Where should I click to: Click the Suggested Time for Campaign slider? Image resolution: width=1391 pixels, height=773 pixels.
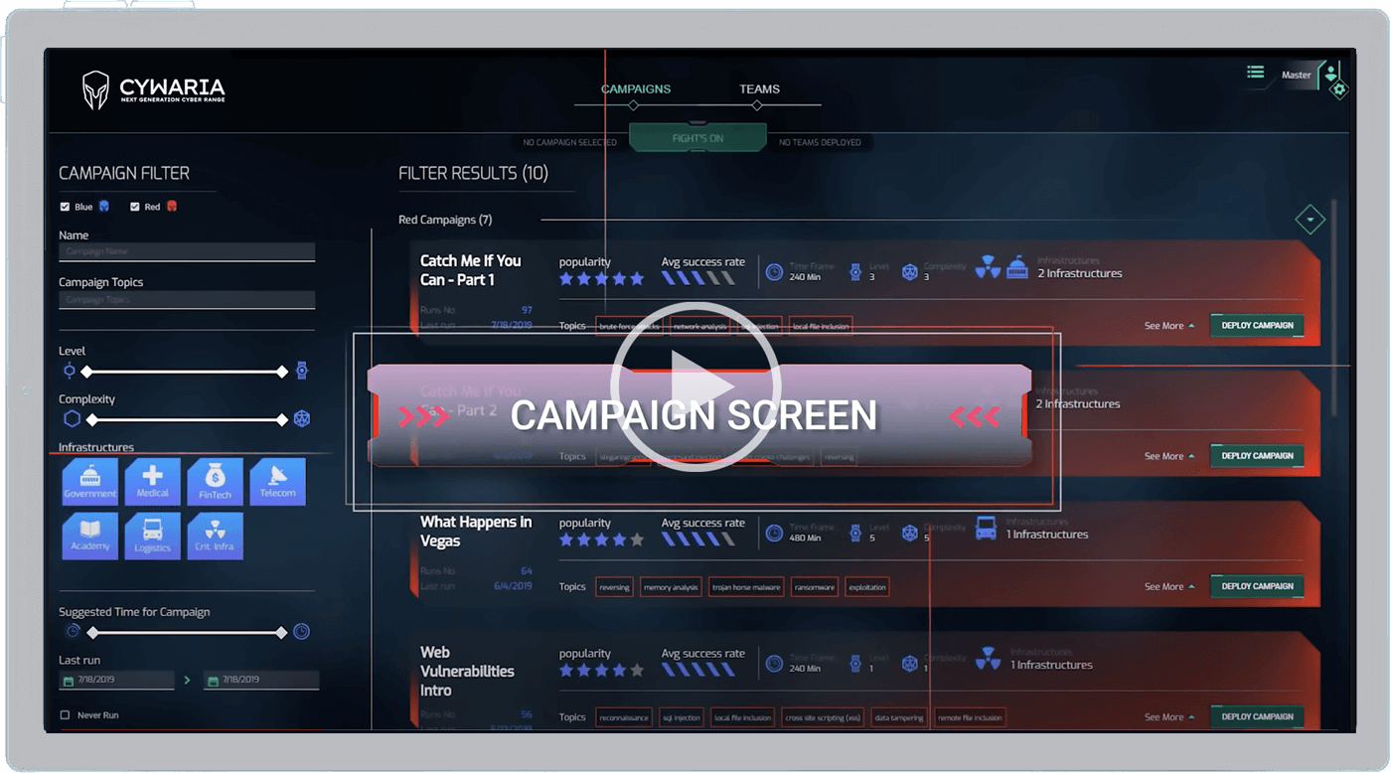click(x=187, y=633)
